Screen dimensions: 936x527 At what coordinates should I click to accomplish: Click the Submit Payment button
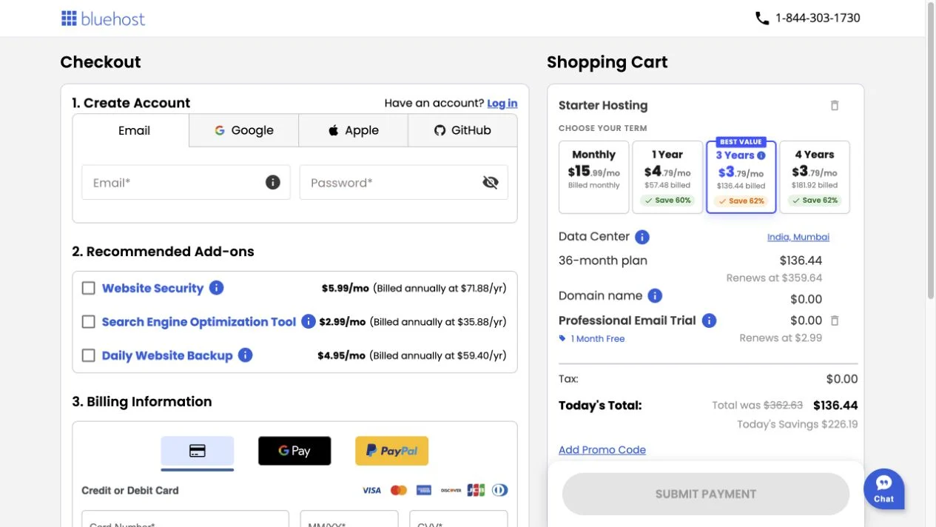(706, 494)
